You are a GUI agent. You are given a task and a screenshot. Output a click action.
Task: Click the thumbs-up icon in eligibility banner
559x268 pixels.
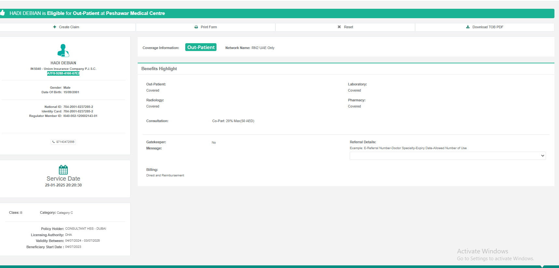click(2, 13)
